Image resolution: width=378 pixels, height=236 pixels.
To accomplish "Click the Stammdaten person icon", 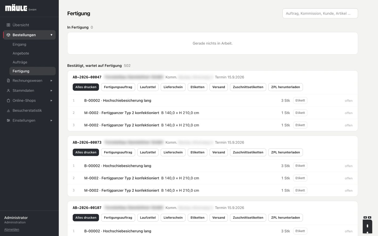I will click(x=8, y=91).
